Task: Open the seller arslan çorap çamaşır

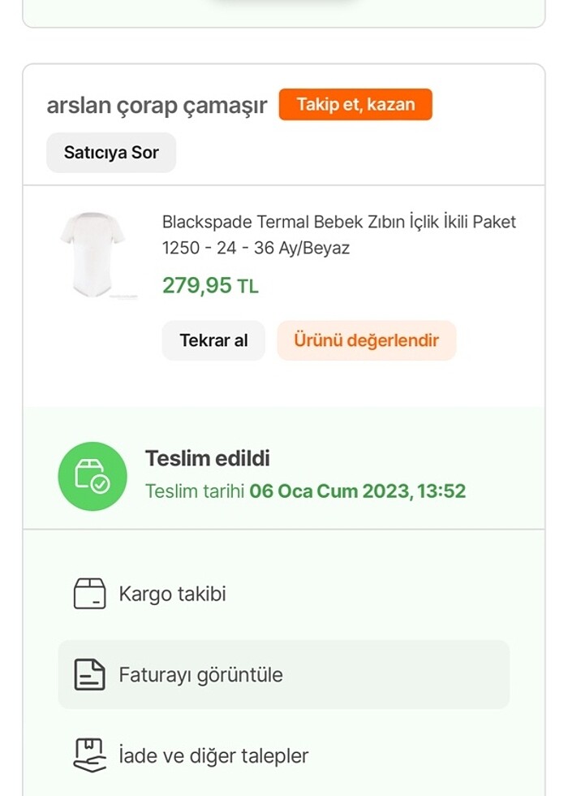Action: (157, 105)
